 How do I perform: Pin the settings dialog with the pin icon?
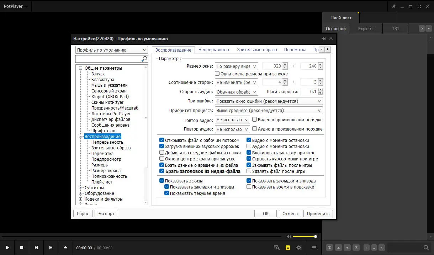coord(324,38)
